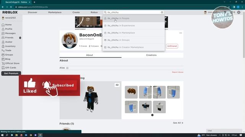This screenshot has width=245, height=137.
Task: Open Discover in top navigation
Action: tap(33, 12)
